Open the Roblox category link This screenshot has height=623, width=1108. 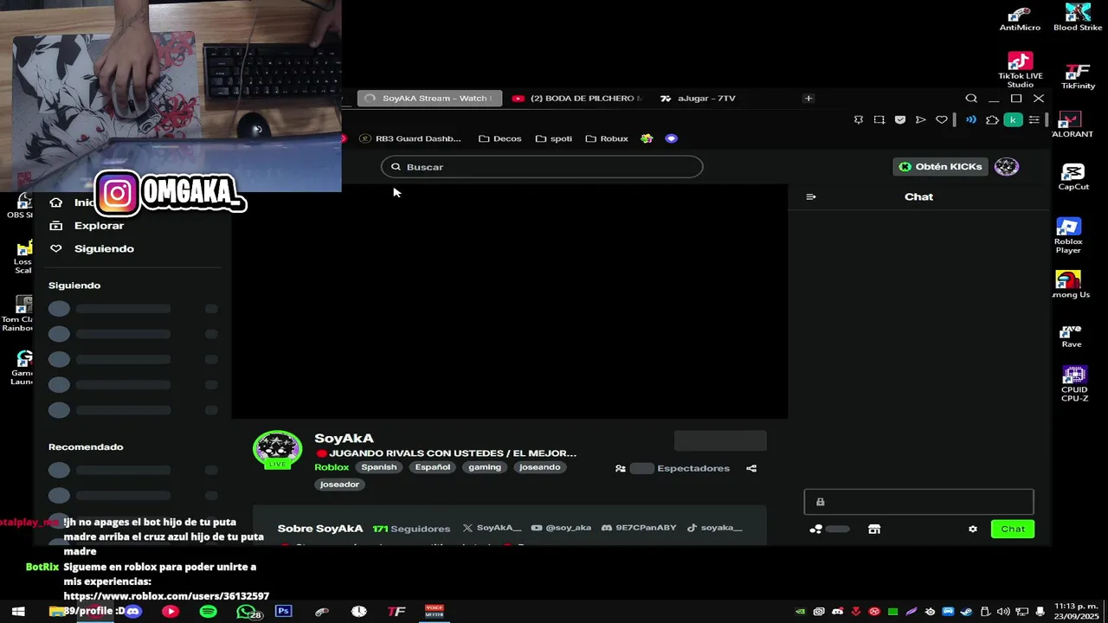pyautogui.click(x=332, y=467)
